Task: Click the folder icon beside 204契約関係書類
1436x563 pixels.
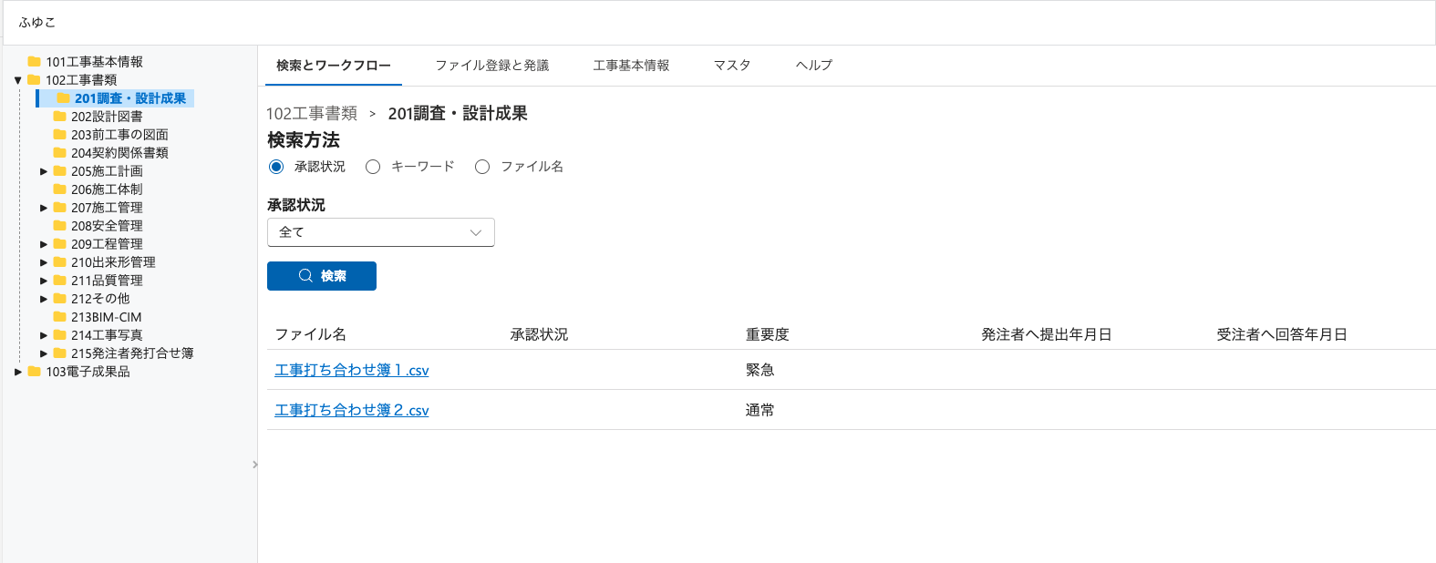Action: pyautogui.click(x=59, y=153)
